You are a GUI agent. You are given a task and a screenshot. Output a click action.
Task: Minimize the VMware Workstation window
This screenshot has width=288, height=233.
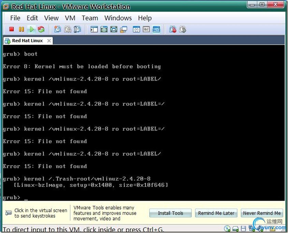click(253, 5)
